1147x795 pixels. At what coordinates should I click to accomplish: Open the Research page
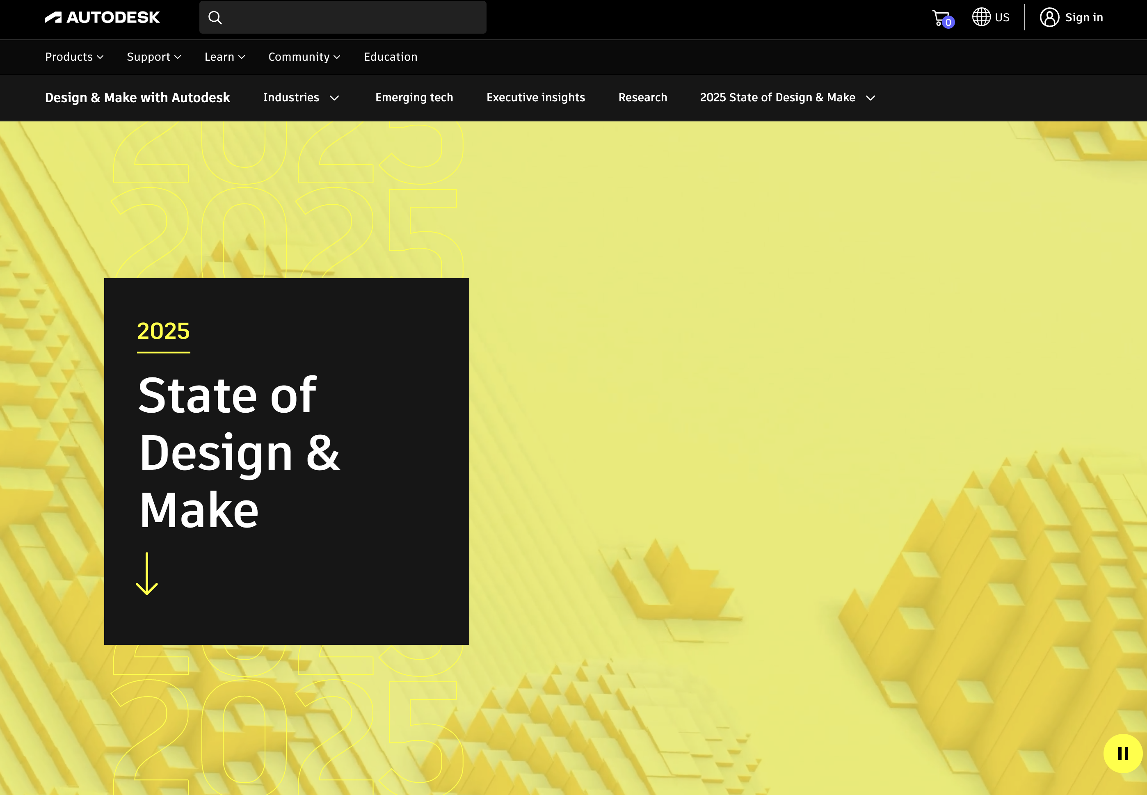pyautogui.click(x=642, y=98)
